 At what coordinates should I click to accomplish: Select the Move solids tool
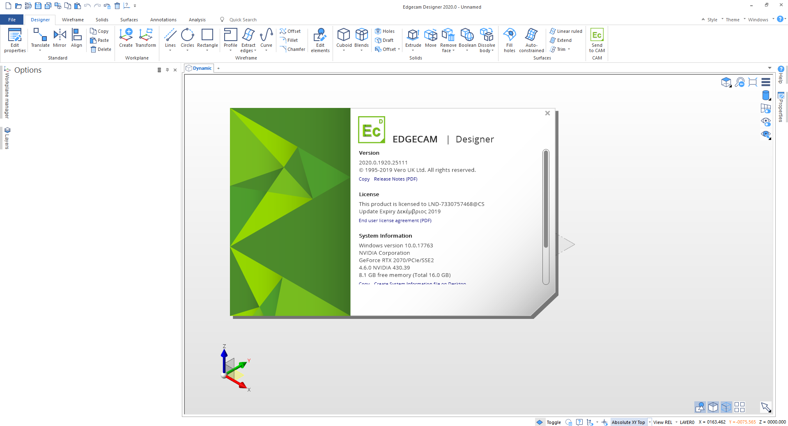(x=431, y=38)
